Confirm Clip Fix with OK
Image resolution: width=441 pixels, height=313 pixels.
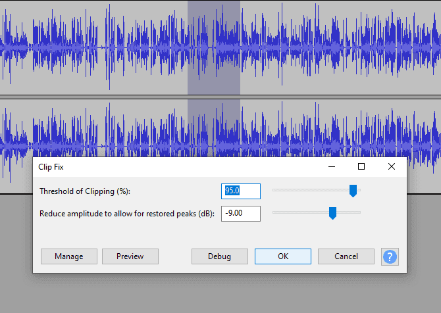point(283,256)
